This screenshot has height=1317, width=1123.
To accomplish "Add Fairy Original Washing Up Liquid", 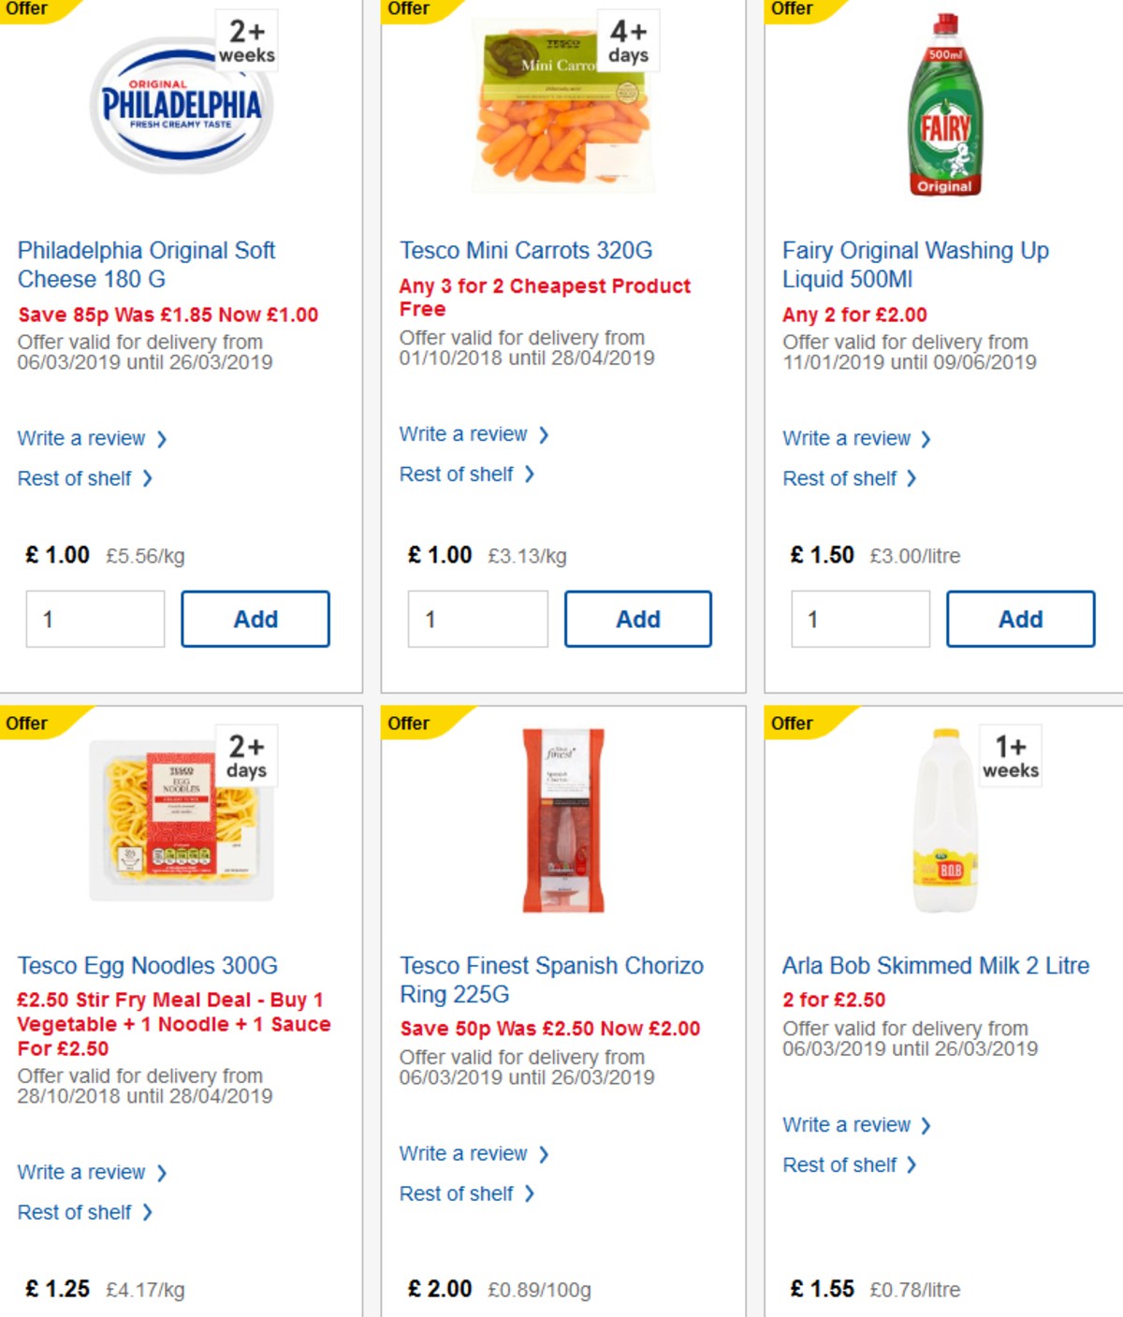I will 1020,619.
